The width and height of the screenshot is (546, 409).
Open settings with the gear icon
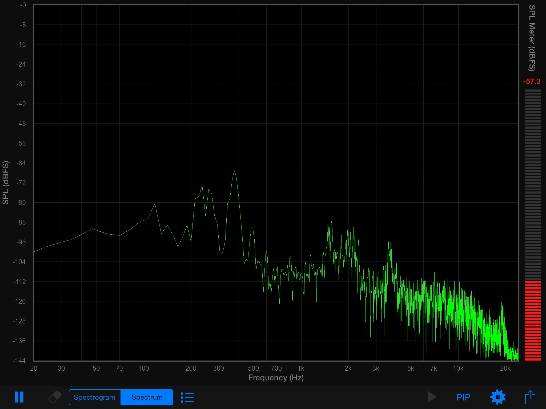tap(498, 397)
